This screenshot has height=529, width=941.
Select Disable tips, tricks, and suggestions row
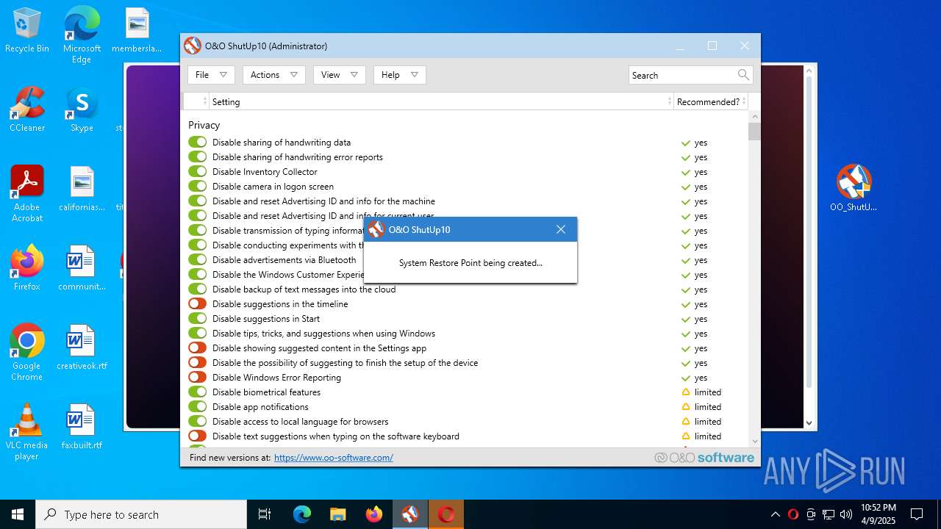pyautogui.click(x=464, y=333)
